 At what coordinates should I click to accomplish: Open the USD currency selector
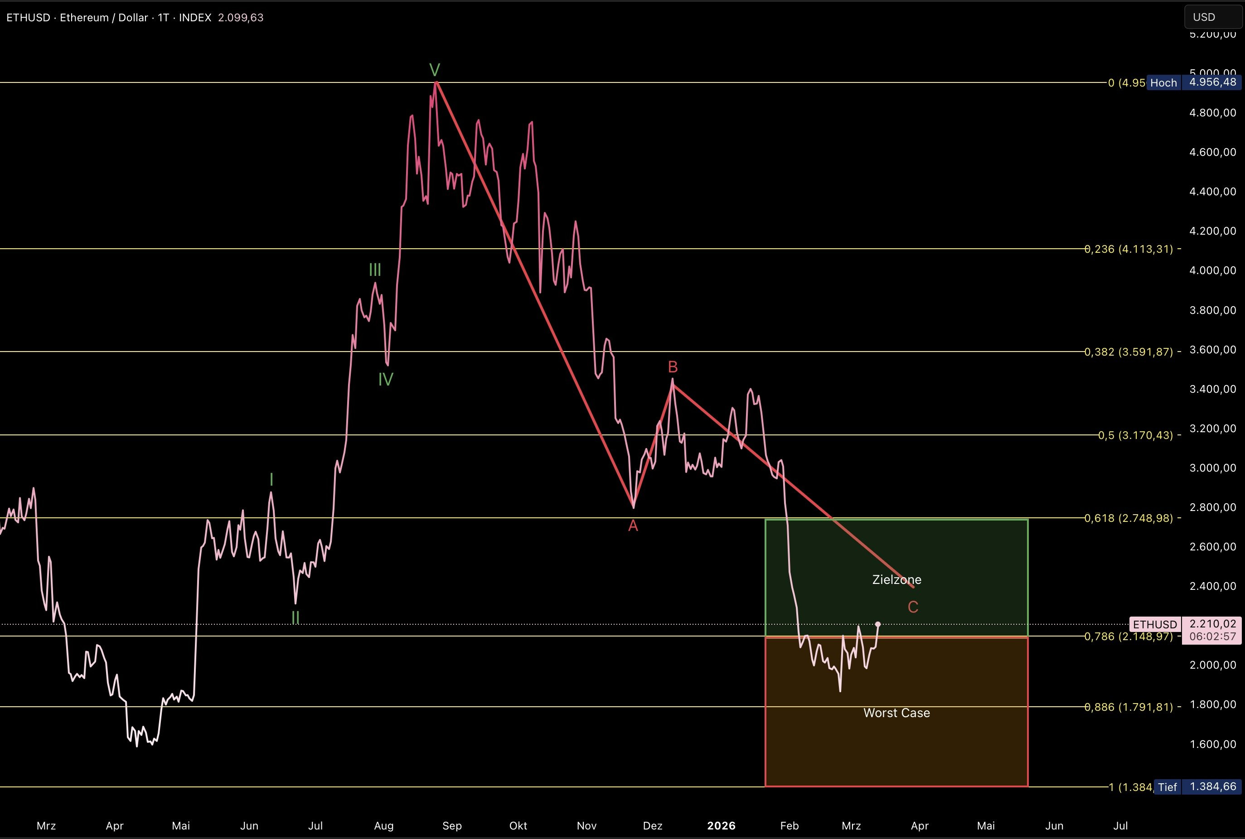click(1213, 17)
